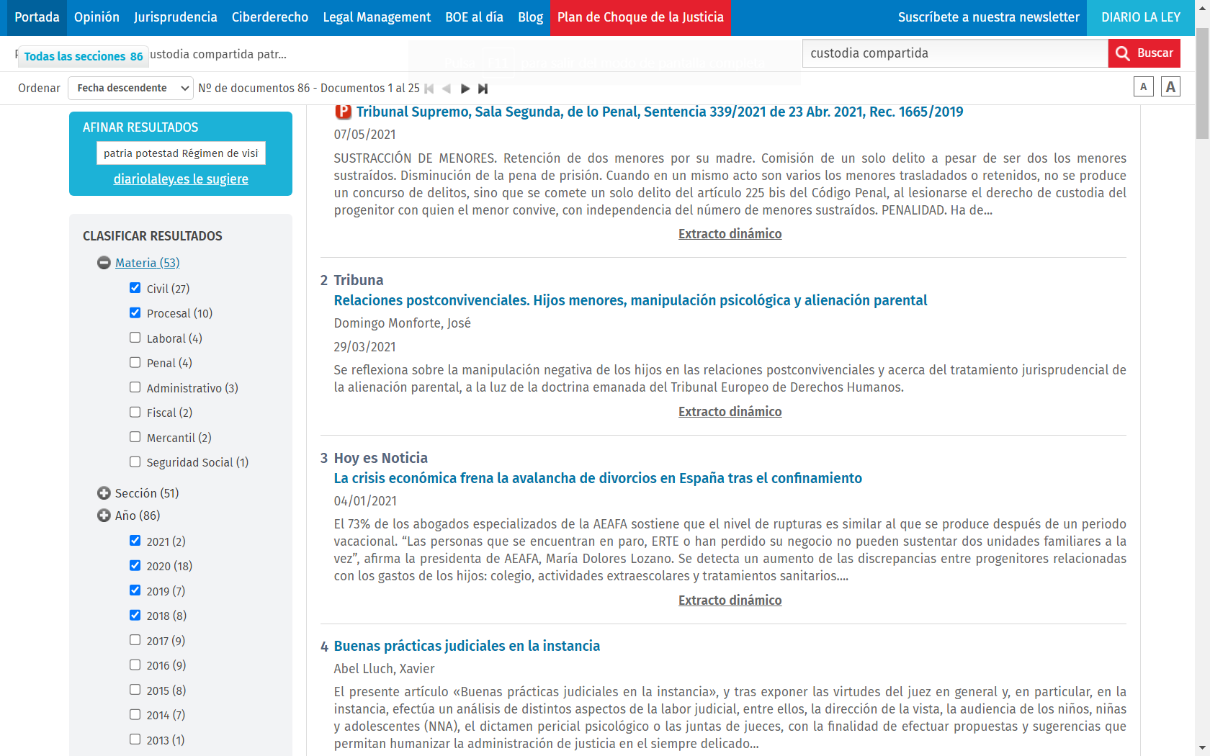The height and width of the screenshot is (756, 1210).
Task: Open Plan de Choque de la Justicia
Action: [640, 17]
